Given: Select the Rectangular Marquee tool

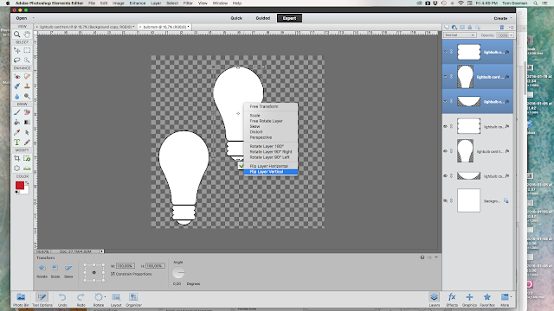Looking at the screenshot, I should pos(27,50).
